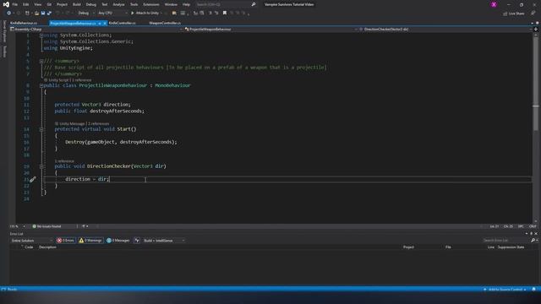Open the View menu
The width and height of the screenshot is (541, 304).
coord(37,4)
